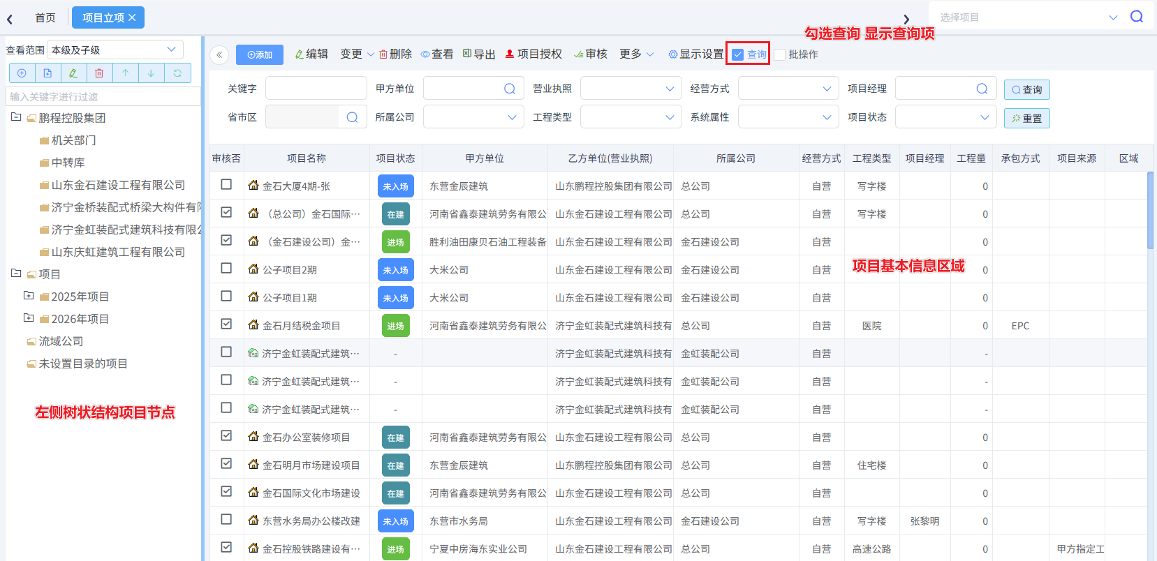This screenshot has height=561, width=1157.
Task: Collapse the left panel with double-chevron icon
Action: [219, 55]
